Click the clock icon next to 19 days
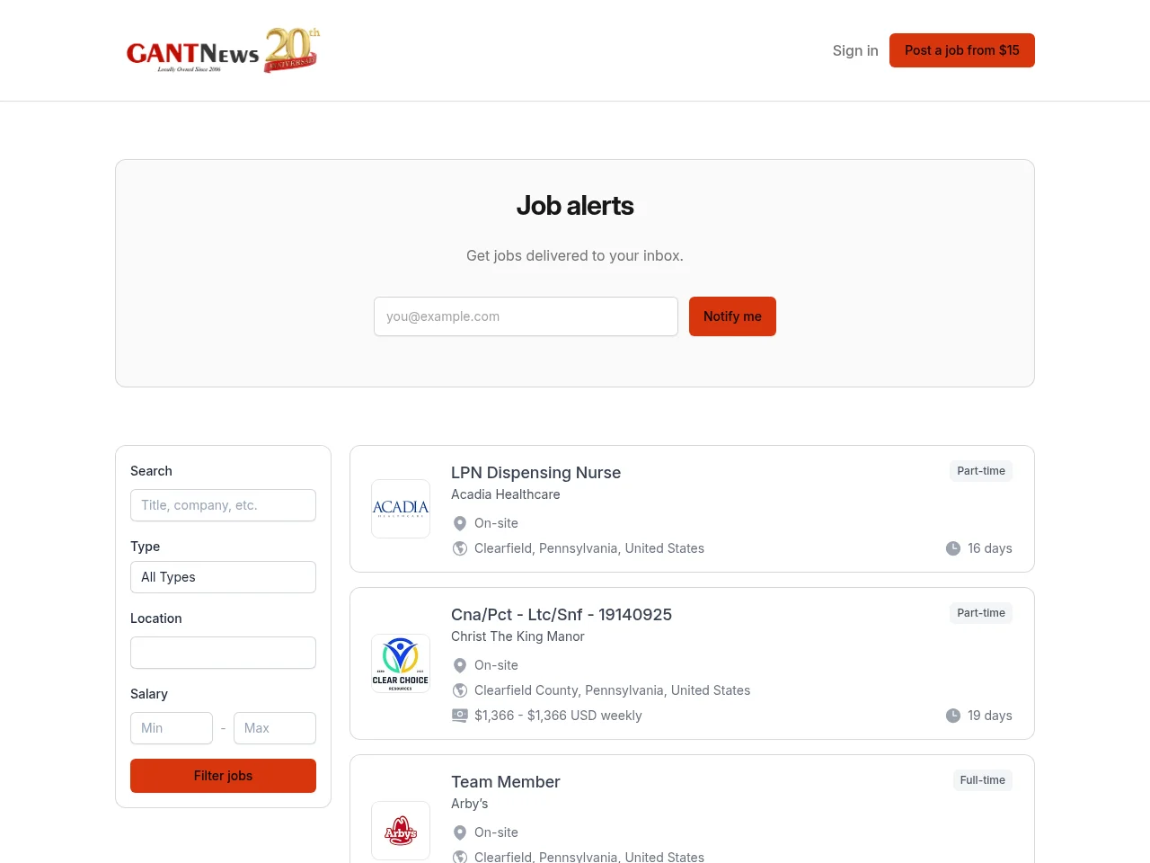 tap(953, 716)
